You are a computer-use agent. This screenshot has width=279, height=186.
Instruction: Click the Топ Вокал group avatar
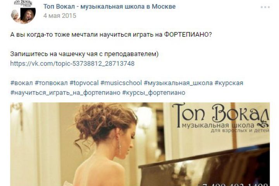[x=23, y=12]
